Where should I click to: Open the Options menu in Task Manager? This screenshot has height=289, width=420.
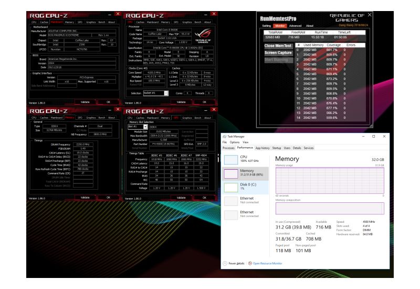point(234,142)
